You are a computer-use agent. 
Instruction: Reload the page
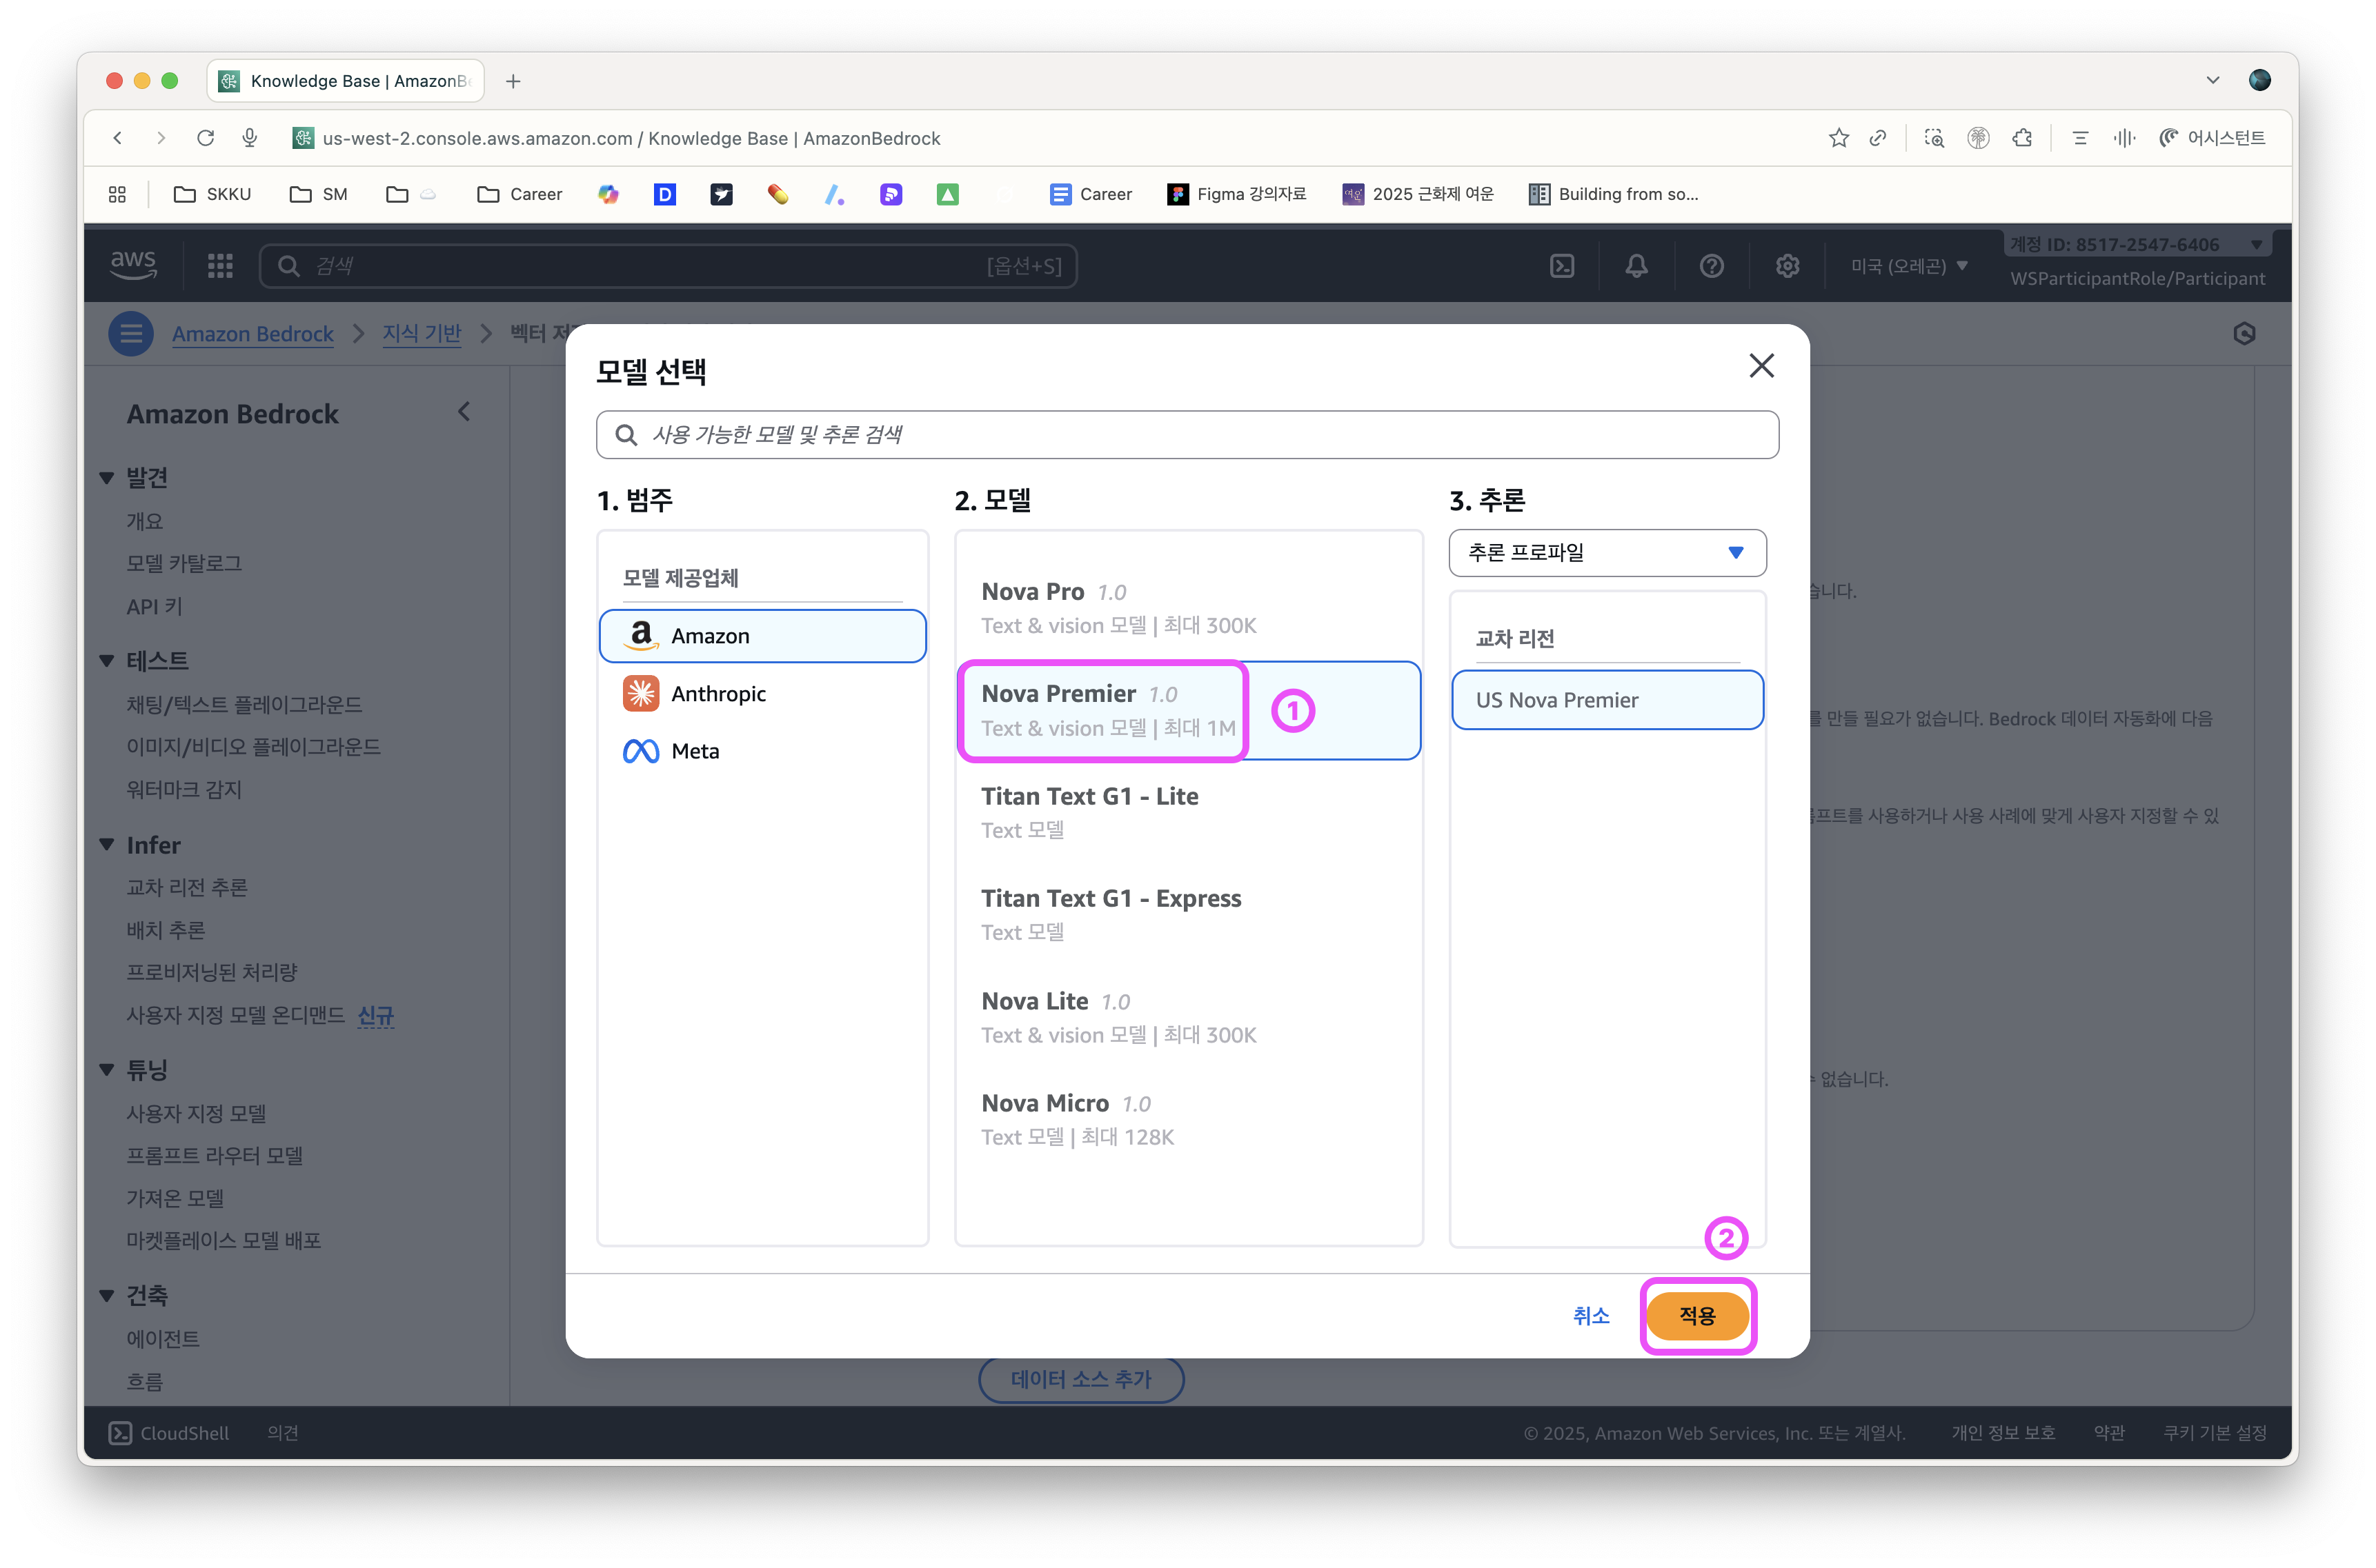[205, 138]
